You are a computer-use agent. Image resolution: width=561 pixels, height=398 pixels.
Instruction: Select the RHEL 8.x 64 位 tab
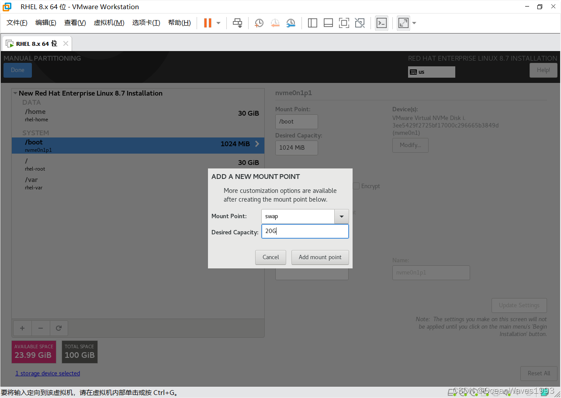37,44
